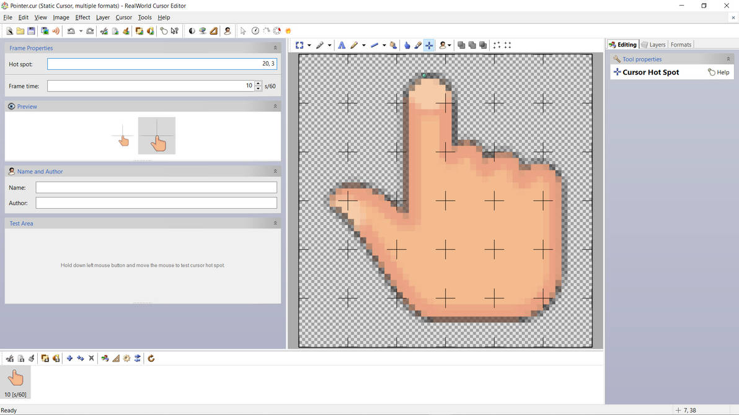The height and width of the screenshot is (415, 739).
Task: Collapse the Preview panel
Action: click(275, 106)
